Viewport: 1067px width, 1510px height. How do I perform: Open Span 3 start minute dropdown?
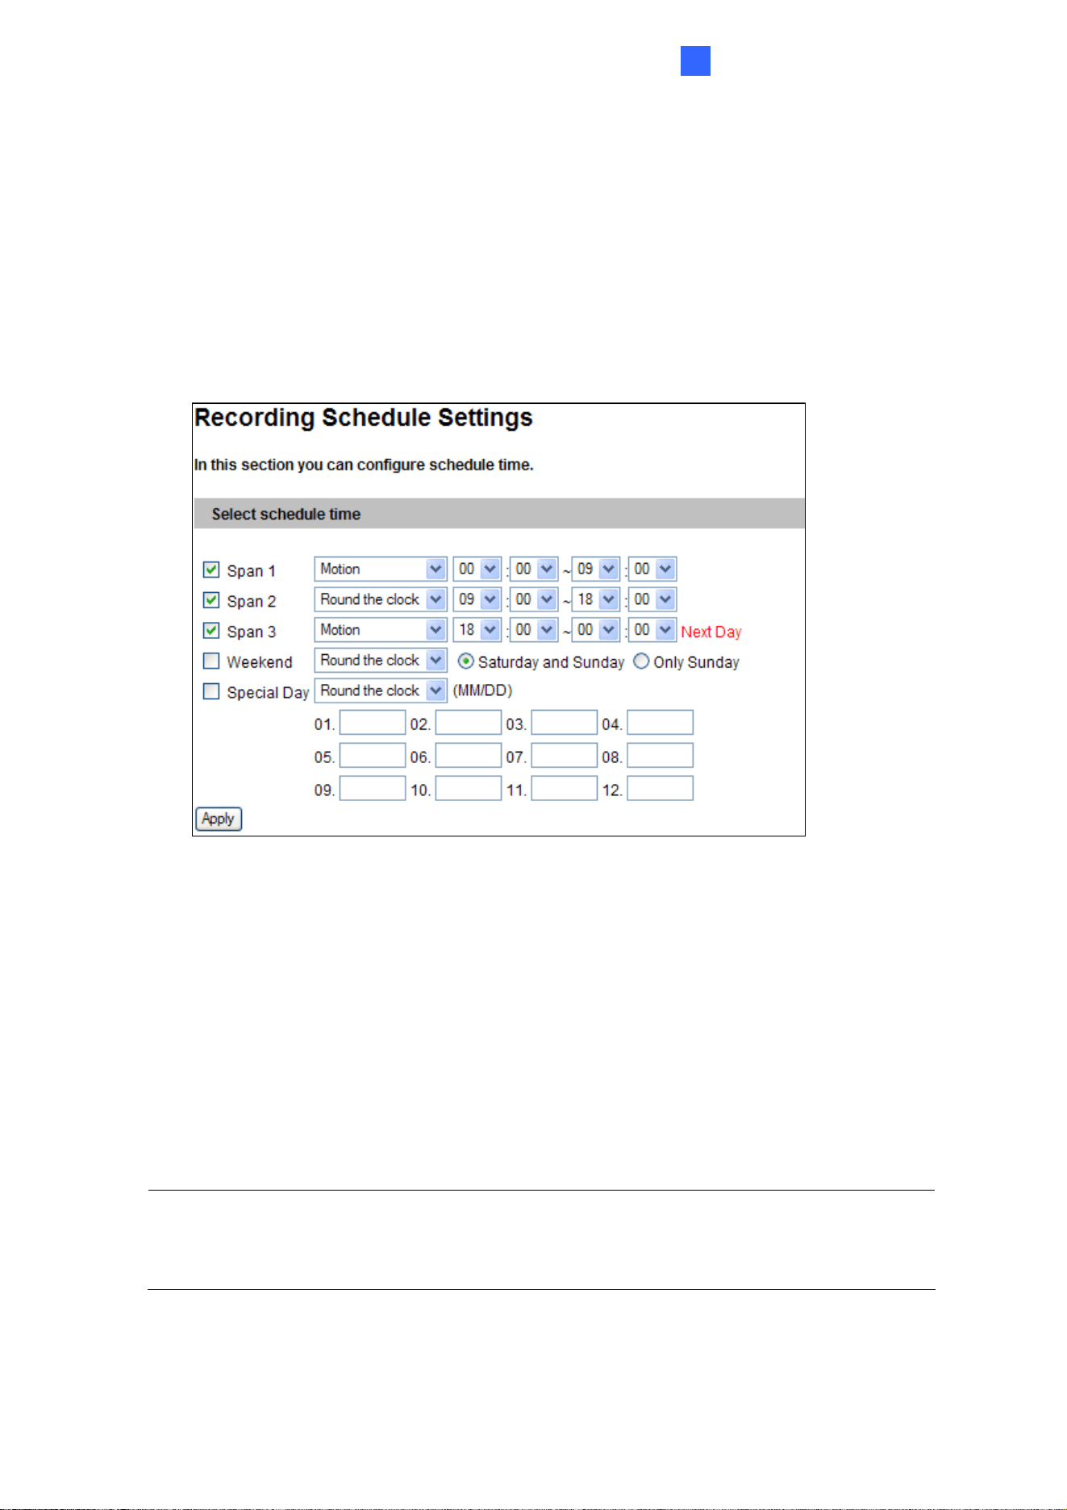(x=534, y=630)
